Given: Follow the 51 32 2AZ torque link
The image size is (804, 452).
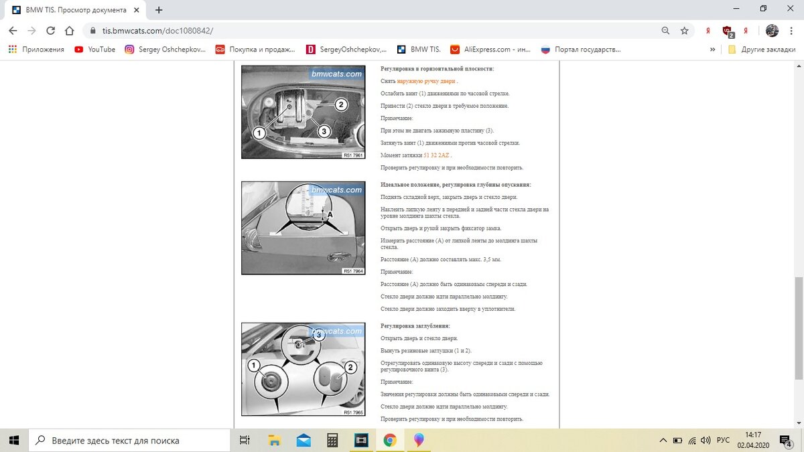Looking at the screenshot, I should coord(436,155).
